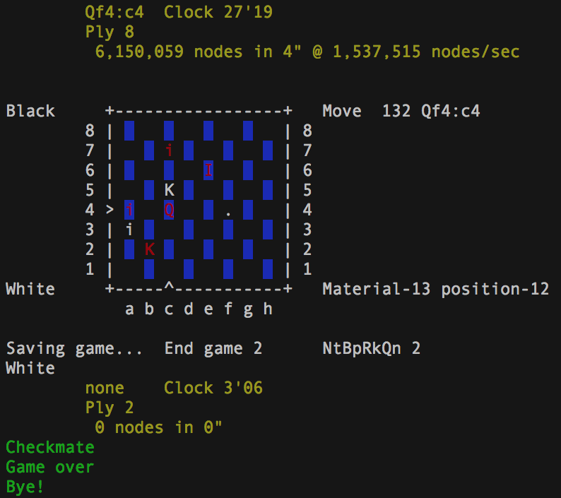
Task: Click the white king on c5
Action: tap(170, 190)
